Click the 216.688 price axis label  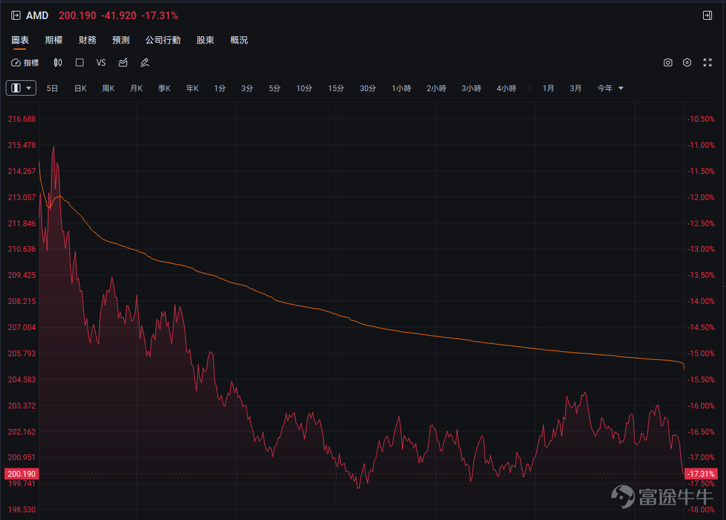point(22,119)
